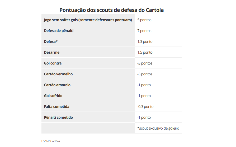This screenshot has height=147, width=236.
Task: Click the '-0.3 ponto' value
Action: 145,107
